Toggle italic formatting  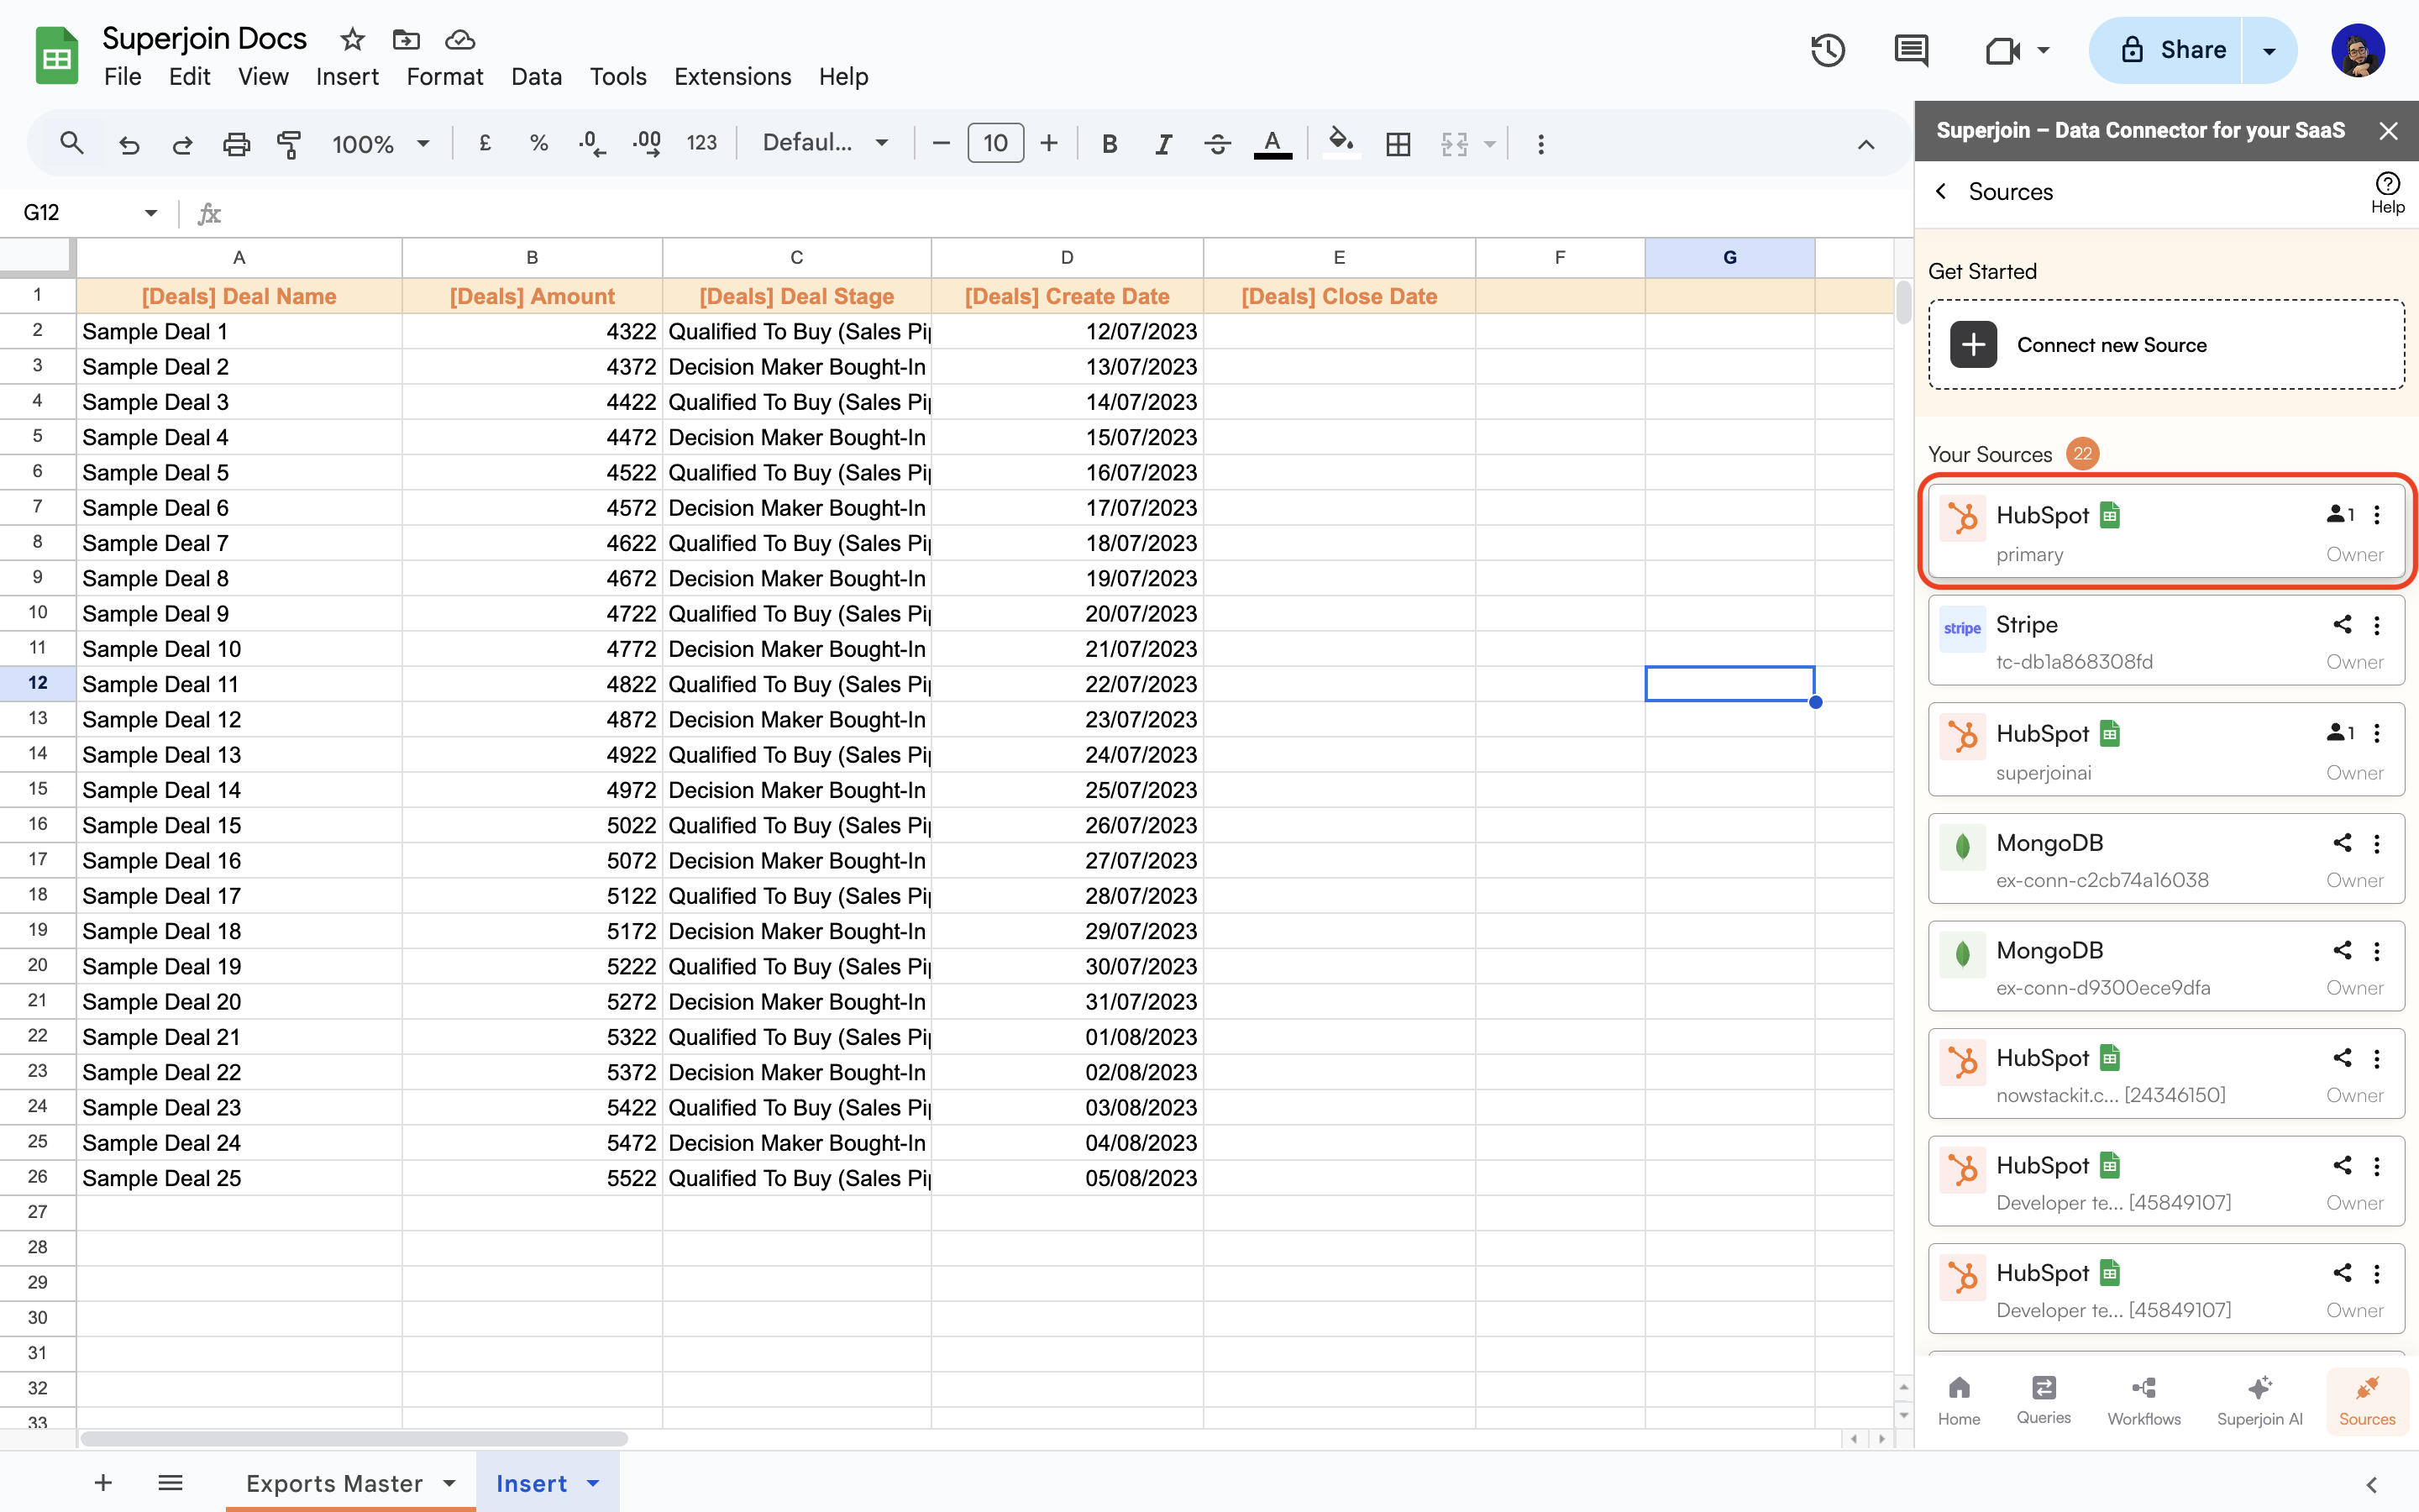pos(1162,144)
